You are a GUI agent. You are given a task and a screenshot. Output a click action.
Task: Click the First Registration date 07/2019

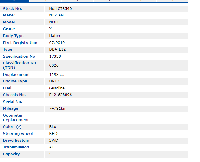click(x=57, y=43)
